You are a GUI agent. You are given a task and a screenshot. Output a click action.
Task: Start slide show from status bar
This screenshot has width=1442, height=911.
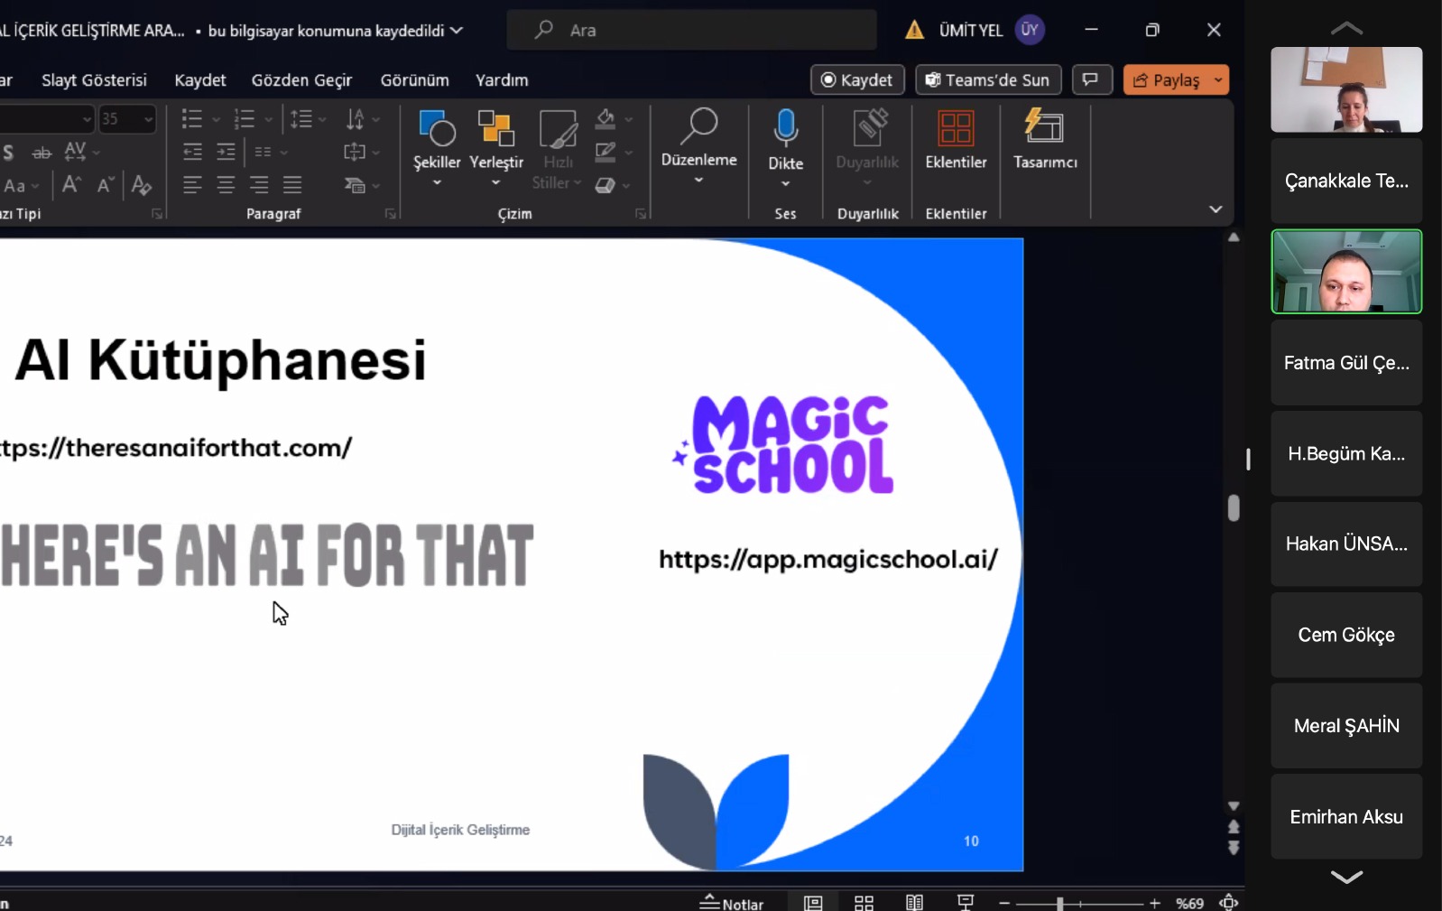click(x=966, y=902)
